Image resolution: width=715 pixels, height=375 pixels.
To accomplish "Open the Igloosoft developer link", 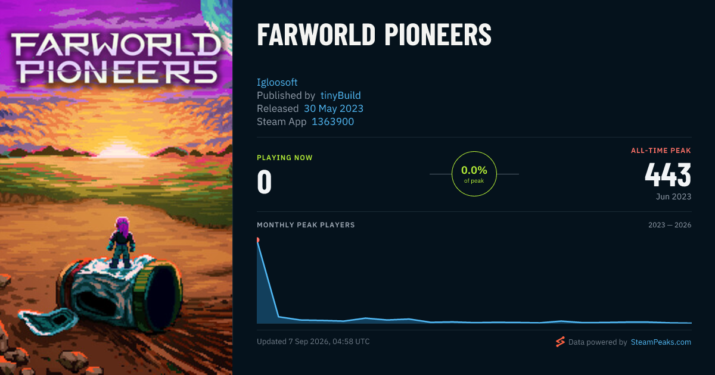I will (x=277, y=82).
